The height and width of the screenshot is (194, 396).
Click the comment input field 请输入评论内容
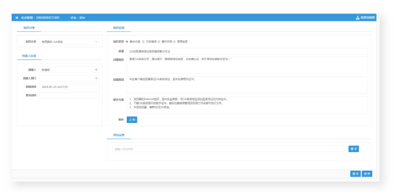pyautogui.click(x=228, y=149)
